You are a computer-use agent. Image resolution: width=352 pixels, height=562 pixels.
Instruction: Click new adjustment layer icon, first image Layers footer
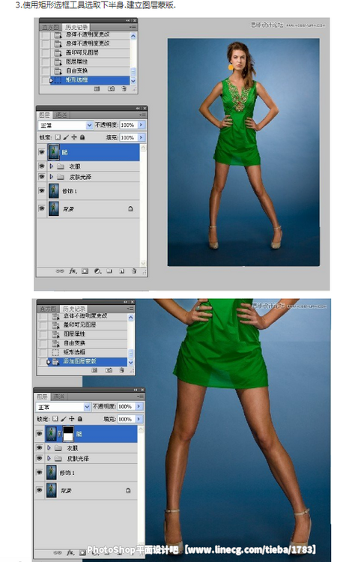coord(97,271)
